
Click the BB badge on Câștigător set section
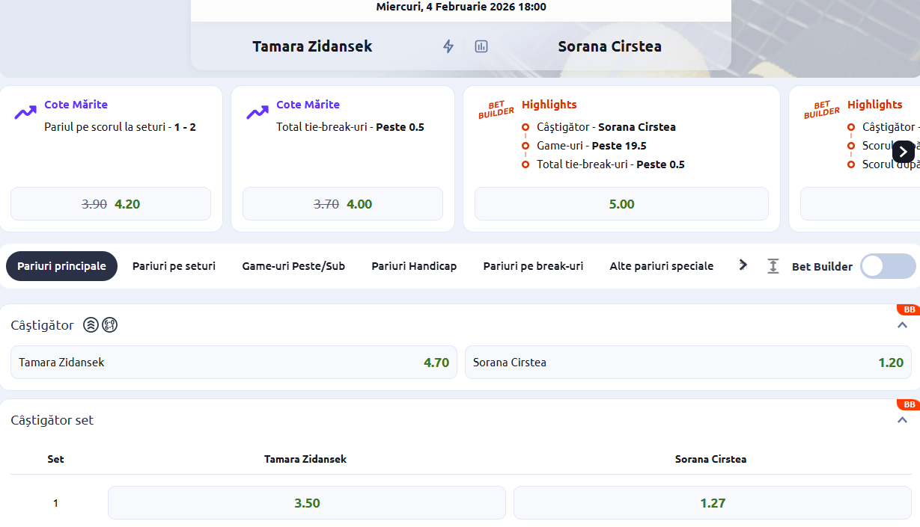click(909, 405)
